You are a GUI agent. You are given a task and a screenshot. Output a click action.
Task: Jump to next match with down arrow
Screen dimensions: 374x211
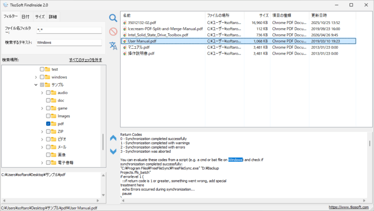113,151
